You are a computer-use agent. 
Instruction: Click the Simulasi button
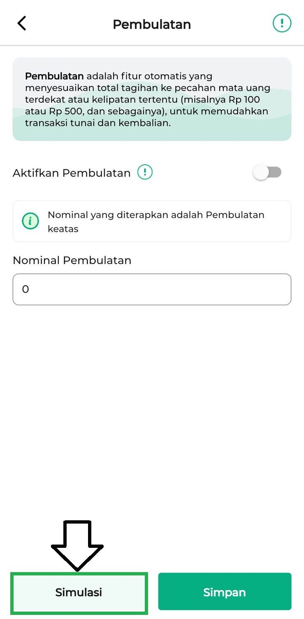(79, 592)
